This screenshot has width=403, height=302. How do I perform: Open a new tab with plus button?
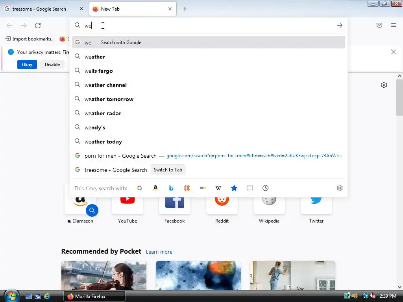coord(185,9)
